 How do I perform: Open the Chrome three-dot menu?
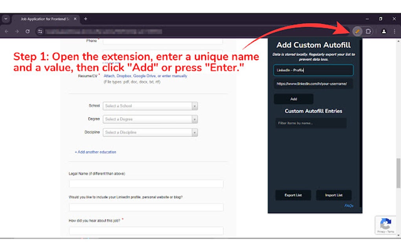tap(394, 31)
